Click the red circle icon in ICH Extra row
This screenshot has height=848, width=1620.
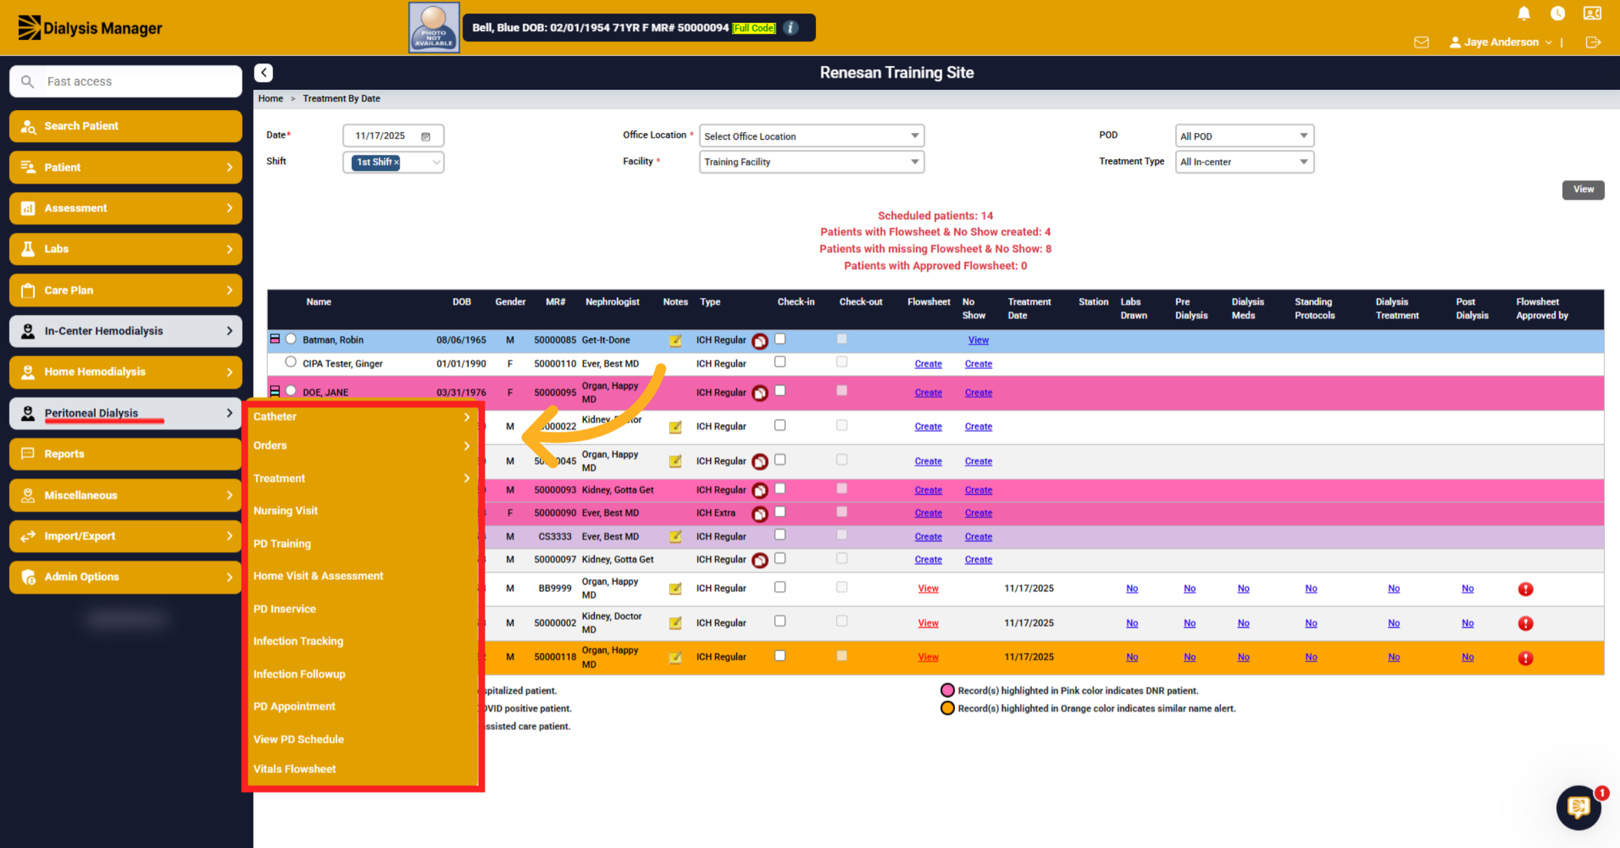point(759,514)
